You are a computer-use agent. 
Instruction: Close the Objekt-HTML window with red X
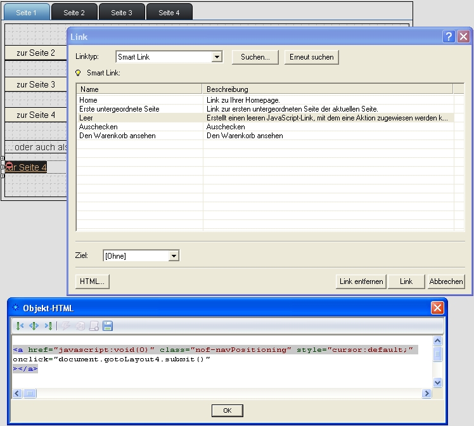[437, 308]
